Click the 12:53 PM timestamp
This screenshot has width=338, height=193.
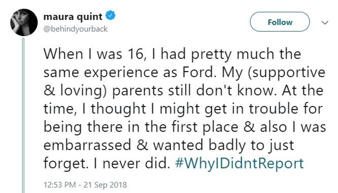58,185
